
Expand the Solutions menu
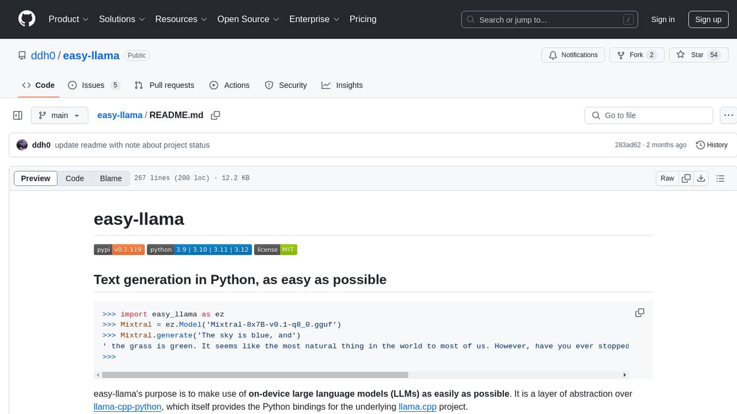[122, 19]
